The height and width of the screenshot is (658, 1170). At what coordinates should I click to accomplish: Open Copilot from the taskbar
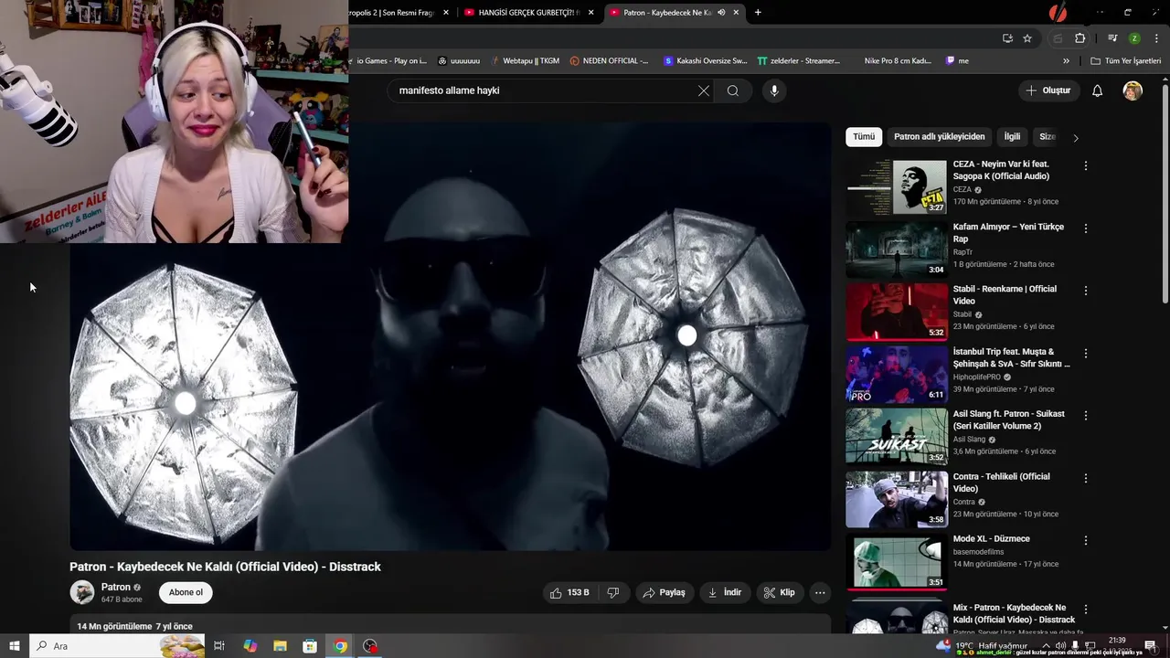click(250, 646)
